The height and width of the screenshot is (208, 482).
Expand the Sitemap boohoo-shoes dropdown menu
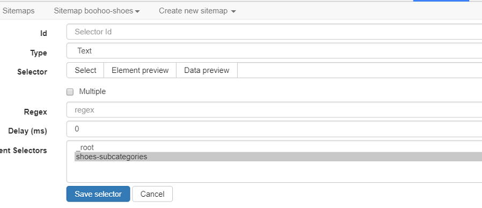(x=97, y=11)
